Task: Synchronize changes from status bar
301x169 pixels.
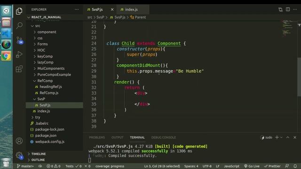Action: [x=40, y=166]
